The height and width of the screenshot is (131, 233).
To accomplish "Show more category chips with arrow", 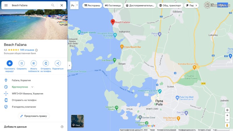I will (196, 6).
